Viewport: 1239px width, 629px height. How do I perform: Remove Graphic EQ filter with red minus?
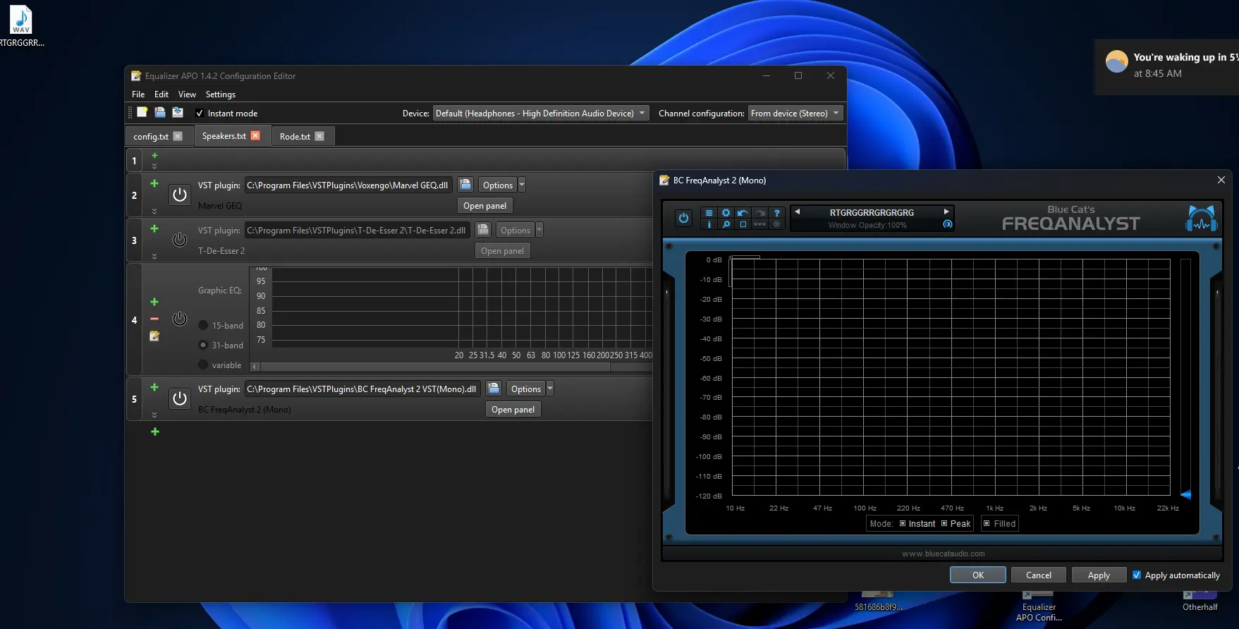154,319
